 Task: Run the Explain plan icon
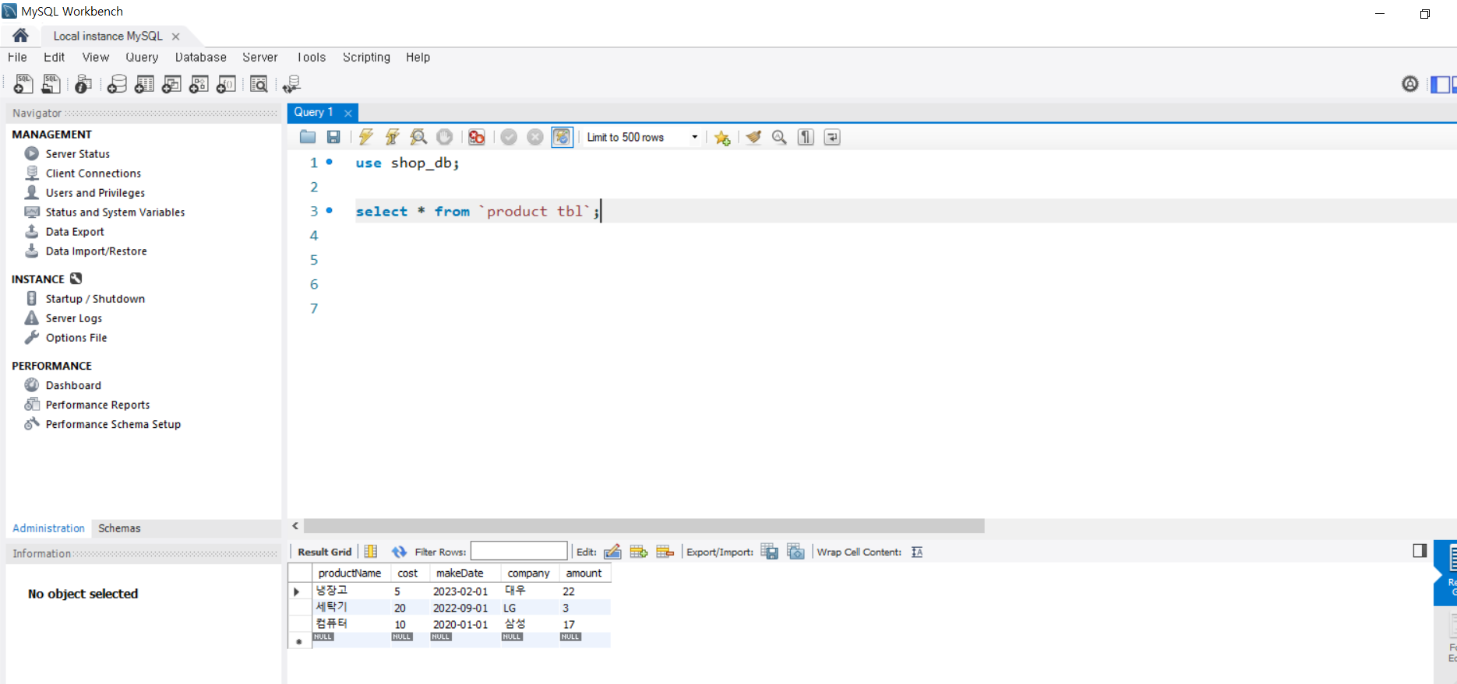point(418,137)
